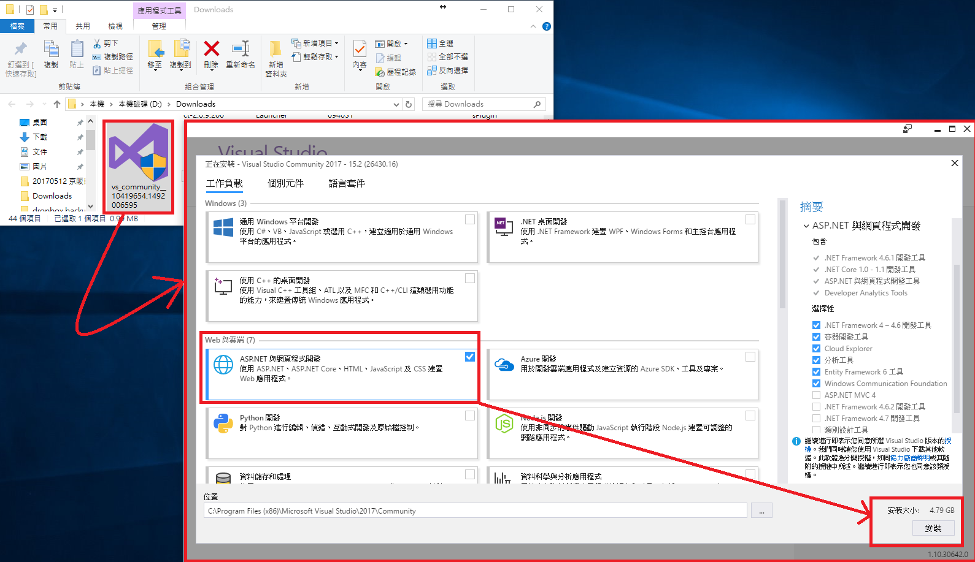Click the Paste icon in File Explorer ribbon
Image resolution: width=975 pixels, height=562 pixels.
(x=77, y=49)
